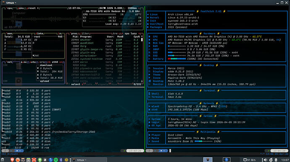
Task: Click the sdb10 Storage-256G mount line
Action: tap(48, 132)
